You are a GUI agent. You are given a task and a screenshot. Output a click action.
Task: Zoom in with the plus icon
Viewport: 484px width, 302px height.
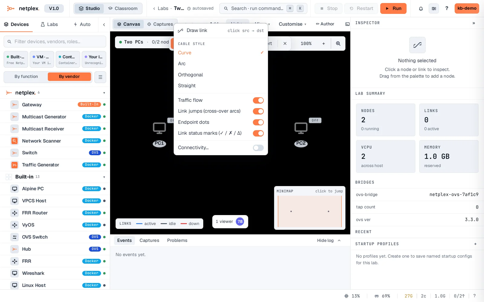click(x=324, y=43)
